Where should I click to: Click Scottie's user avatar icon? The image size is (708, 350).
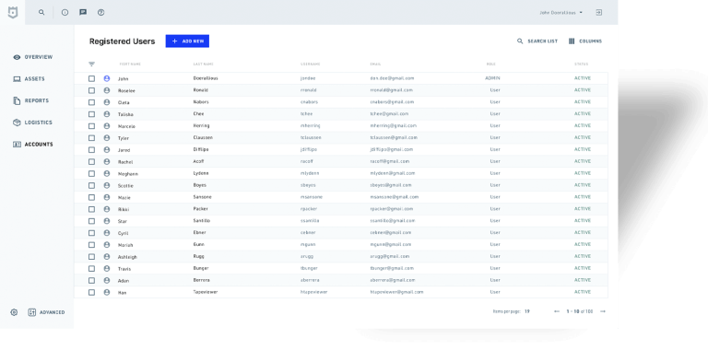[x=107, y=185]
